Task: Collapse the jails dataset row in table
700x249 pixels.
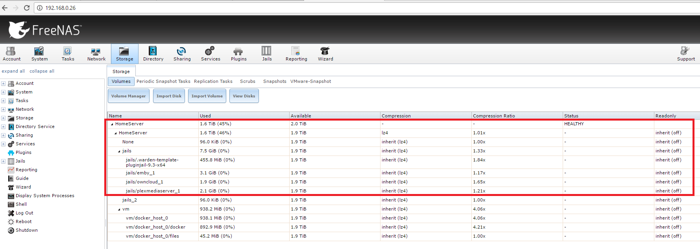Action: click(119, 151)
